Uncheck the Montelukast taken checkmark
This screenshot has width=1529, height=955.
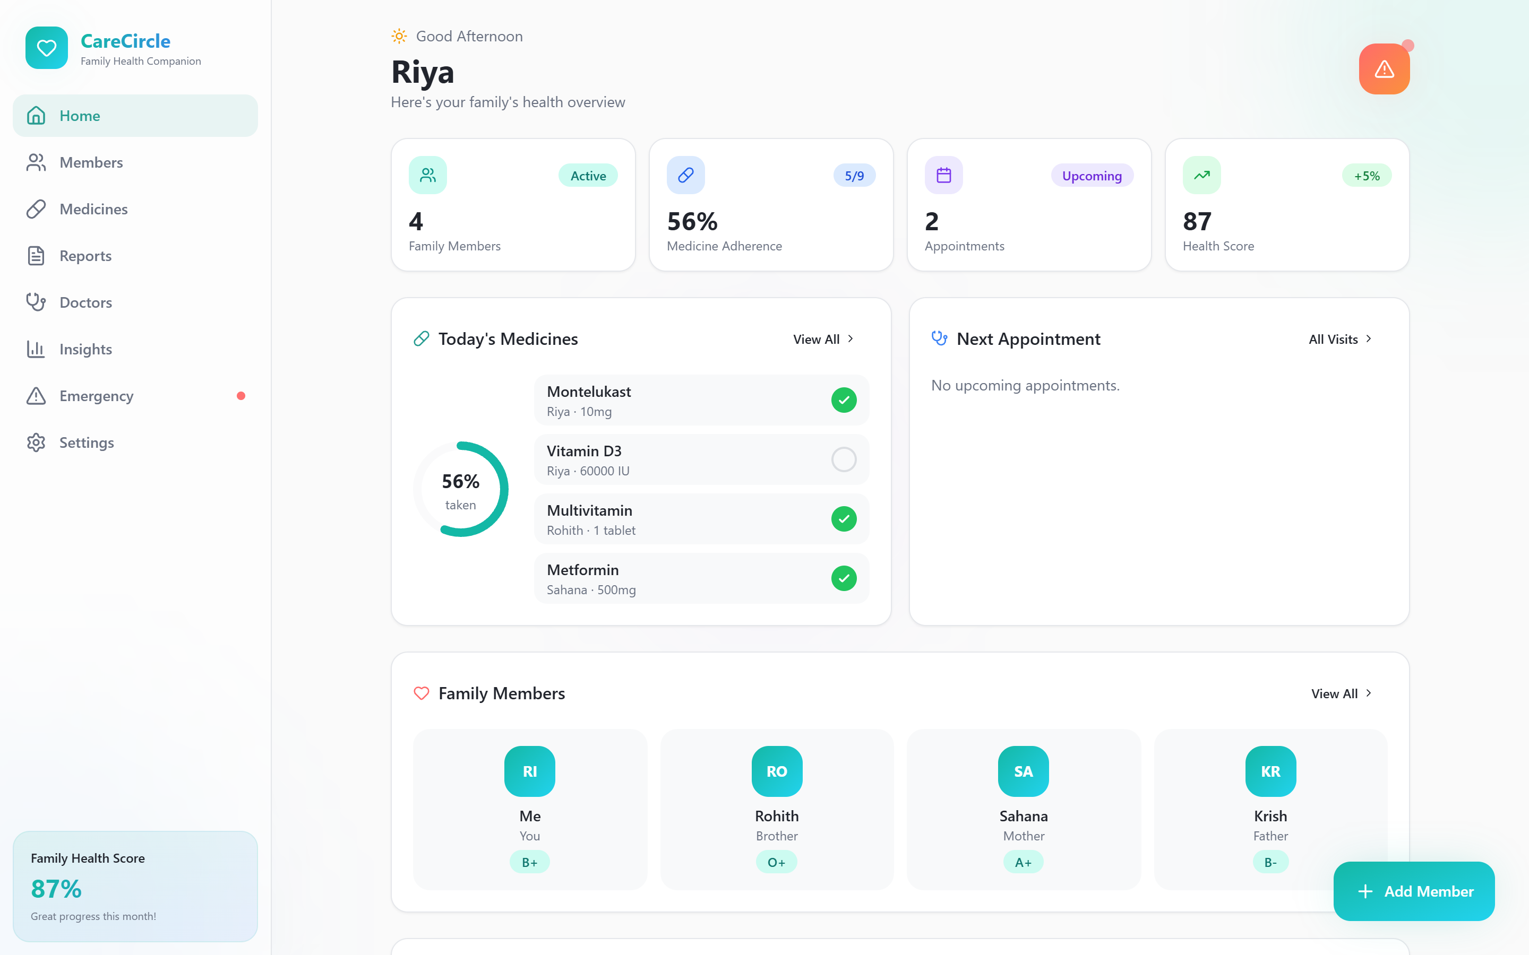[x=844, y=400]
